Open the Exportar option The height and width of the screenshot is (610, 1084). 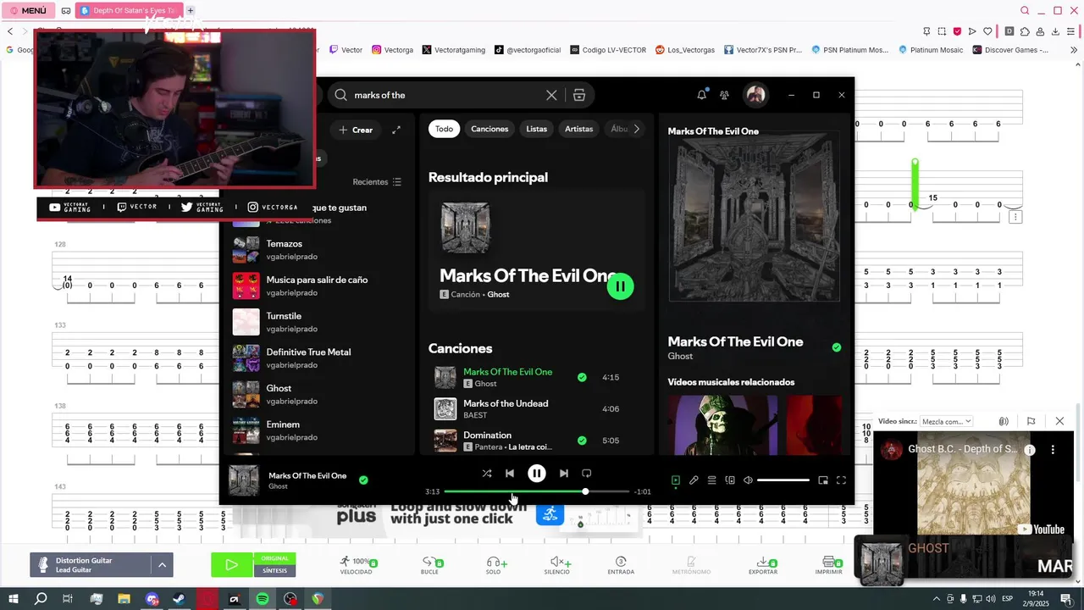763,565
